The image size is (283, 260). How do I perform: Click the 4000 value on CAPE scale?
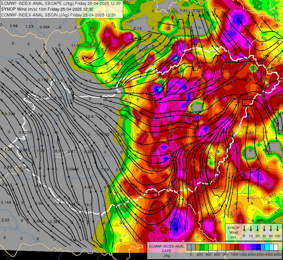click(269, 255)
